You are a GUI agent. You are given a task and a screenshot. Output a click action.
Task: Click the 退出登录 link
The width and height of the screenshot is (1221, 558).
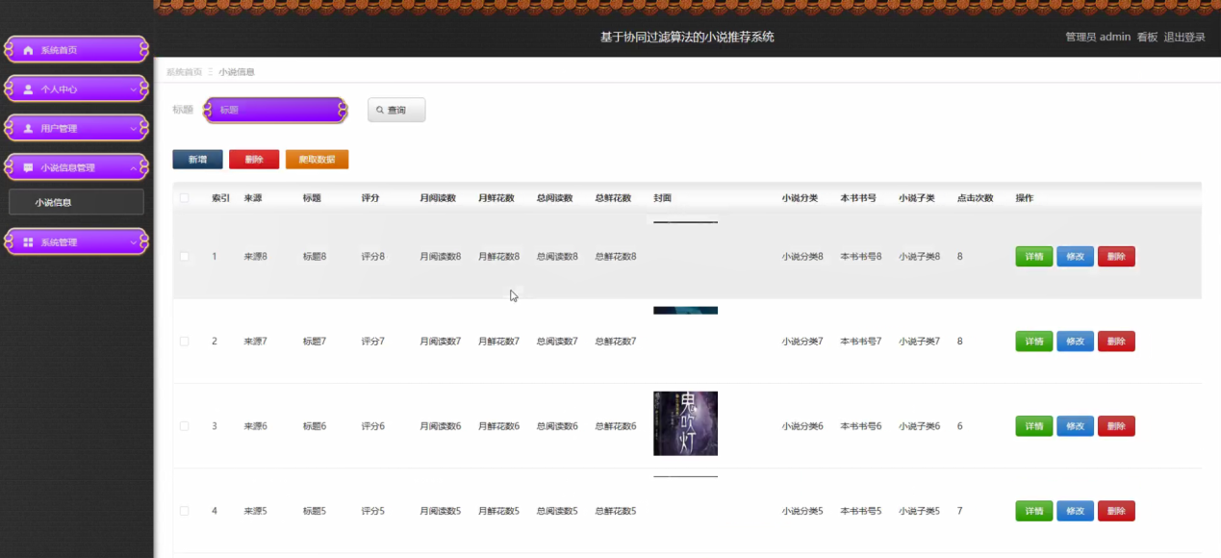[x=1184, y=37]
